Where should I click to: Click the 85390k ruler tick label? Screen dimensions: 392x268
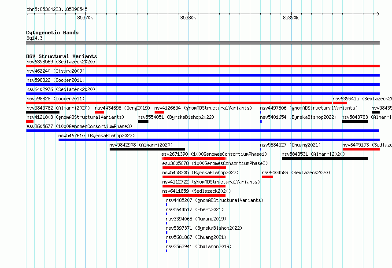click(291, 18)
